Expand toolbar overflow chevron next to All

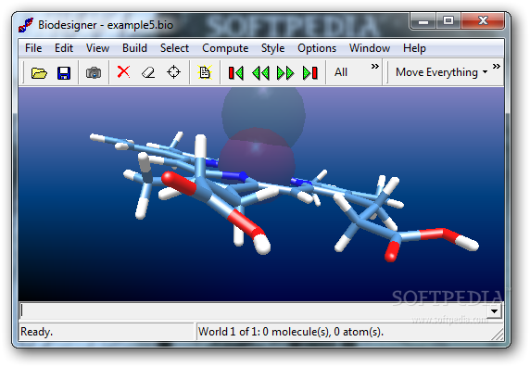point(375,66)
